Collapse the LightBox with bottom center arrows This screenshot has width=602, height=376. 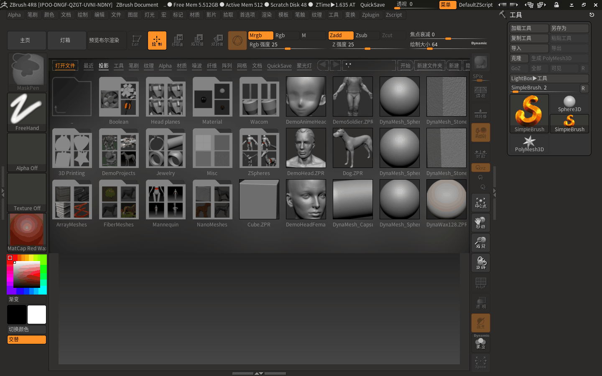[259, 373]
